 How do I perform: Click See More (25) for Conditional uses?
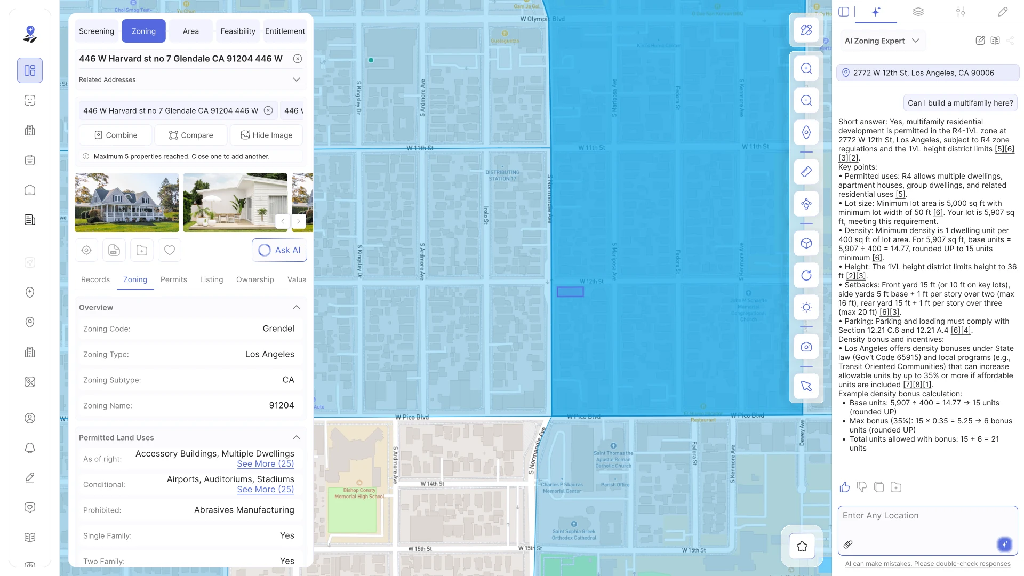point(266,489)
